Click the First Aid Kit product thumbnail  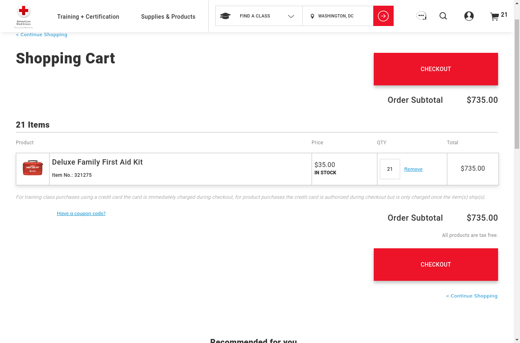coord(33,168)
